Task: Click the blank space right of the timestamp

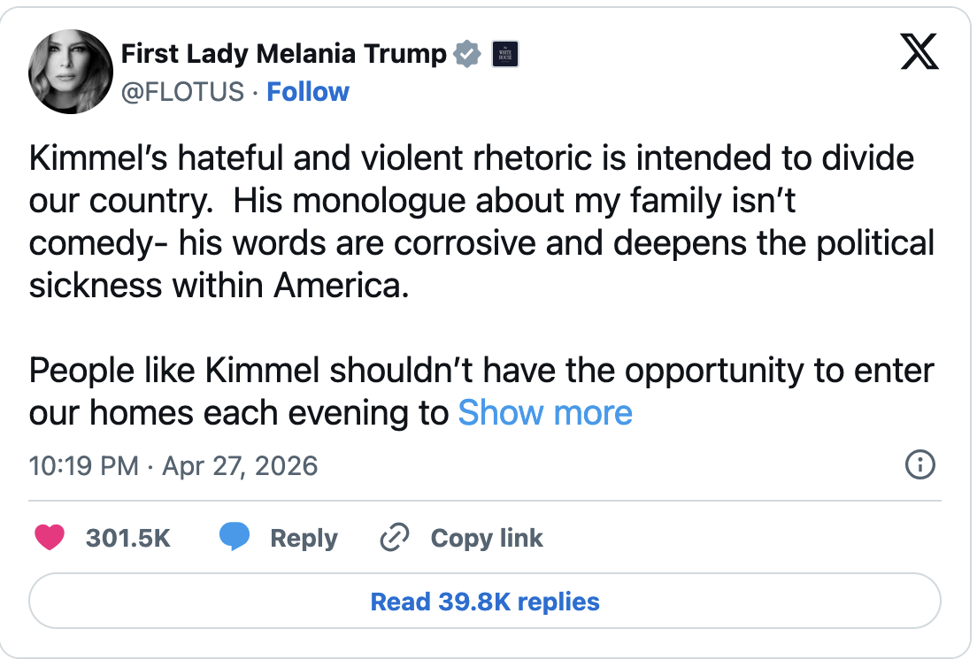Action: click(602, 465)
